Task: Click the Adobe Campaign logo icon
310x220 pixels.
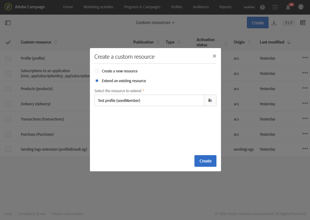Action: coord(8,7)
